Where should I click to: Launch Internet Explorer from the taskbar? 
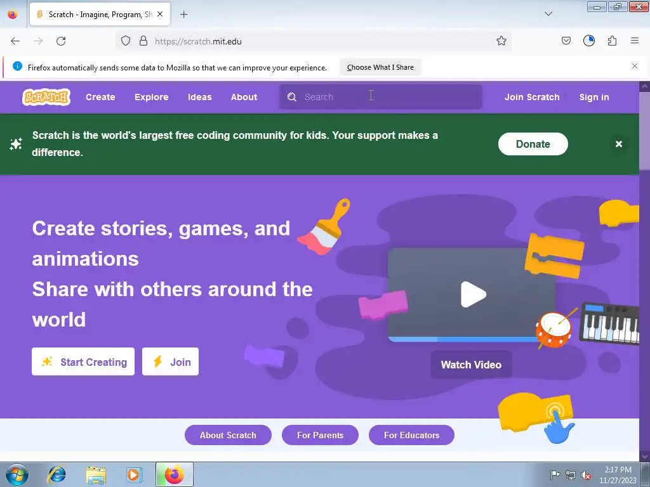point(56,474)
